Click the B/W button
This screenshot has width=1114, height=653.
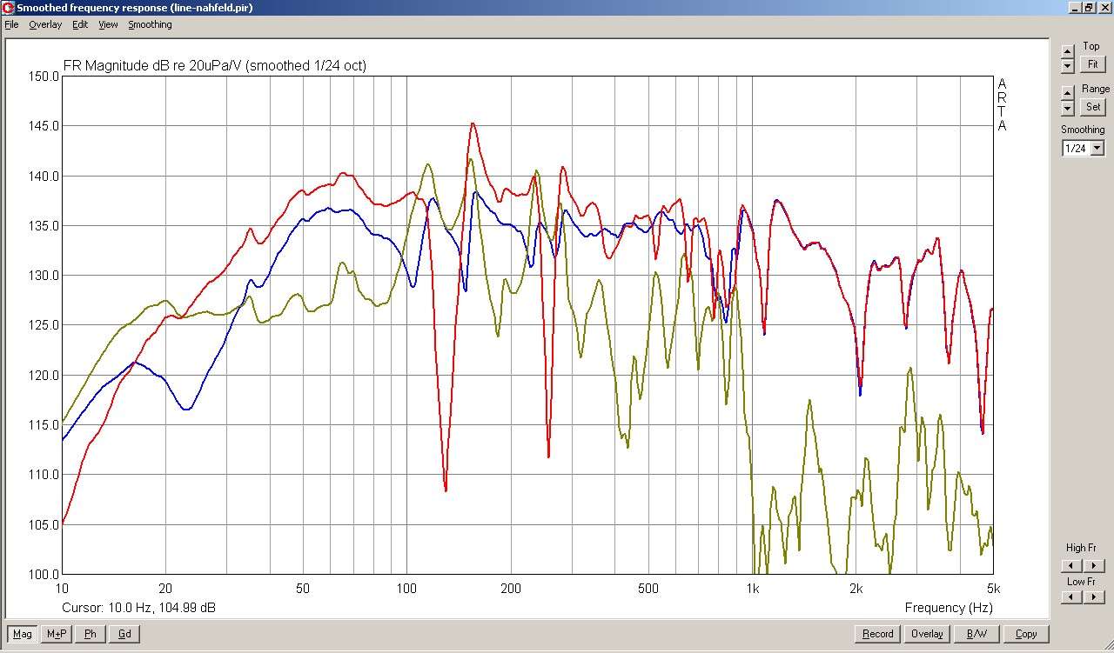click(x=976, y=634)
